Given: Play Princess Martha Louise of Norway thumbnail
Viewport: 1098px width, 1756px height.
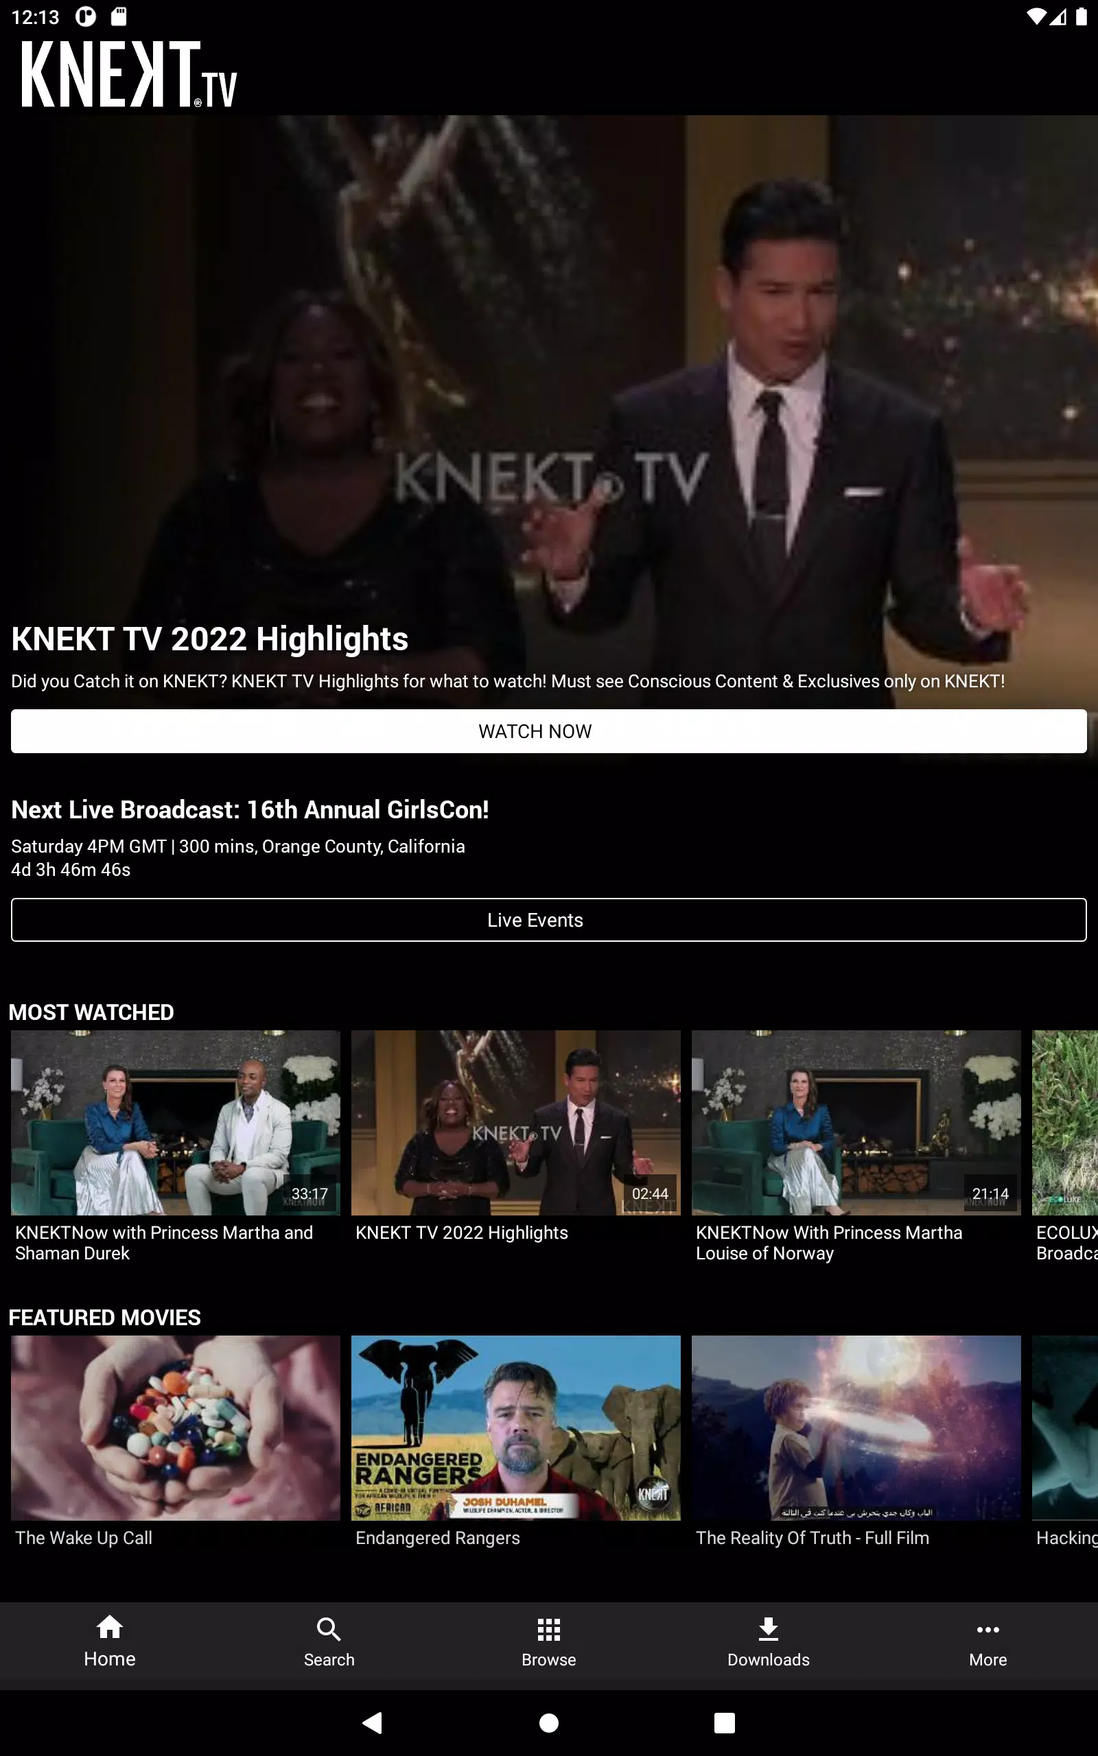Looking at the screenshot, I should point(856,1122).
